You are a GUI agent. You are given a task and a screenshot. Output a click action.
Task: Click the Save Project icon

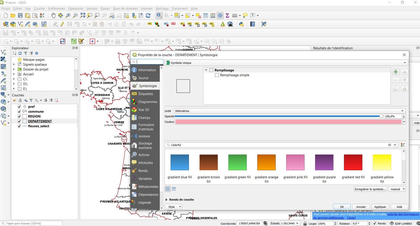click(20, 16)
